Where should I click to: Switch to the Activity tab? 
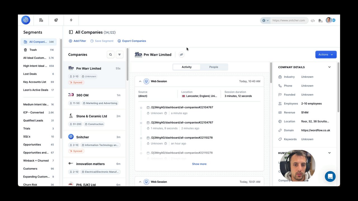click(x=187, y=67)
